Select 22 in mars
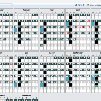The height and width of the screenshot is (101, 101). (x=59, y=33)
